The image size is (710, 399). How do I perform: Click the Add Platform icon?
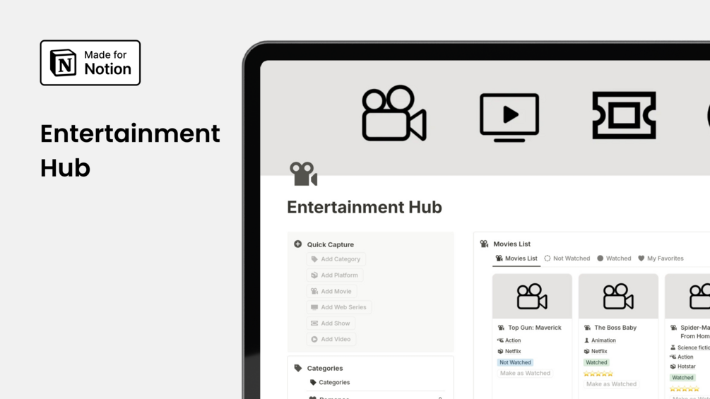point(314,275)
